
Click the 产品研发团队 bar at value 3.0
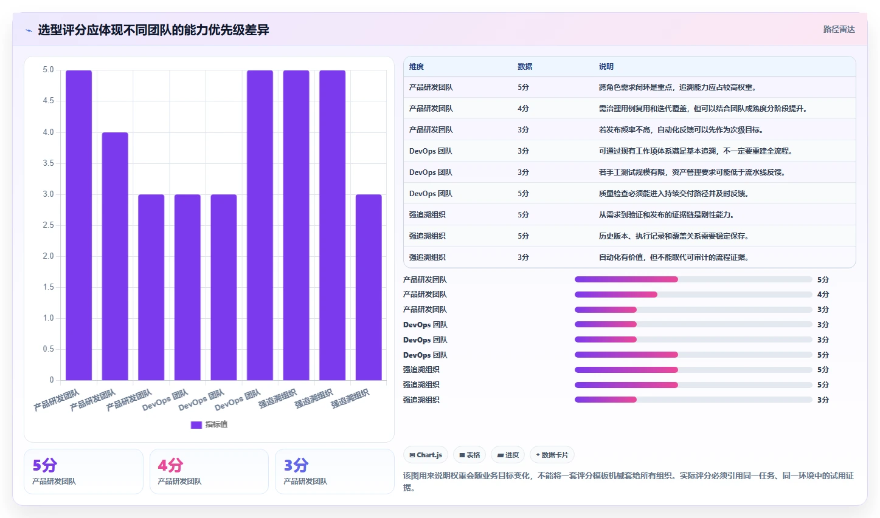pyautogui.click(x=151, y=287)
